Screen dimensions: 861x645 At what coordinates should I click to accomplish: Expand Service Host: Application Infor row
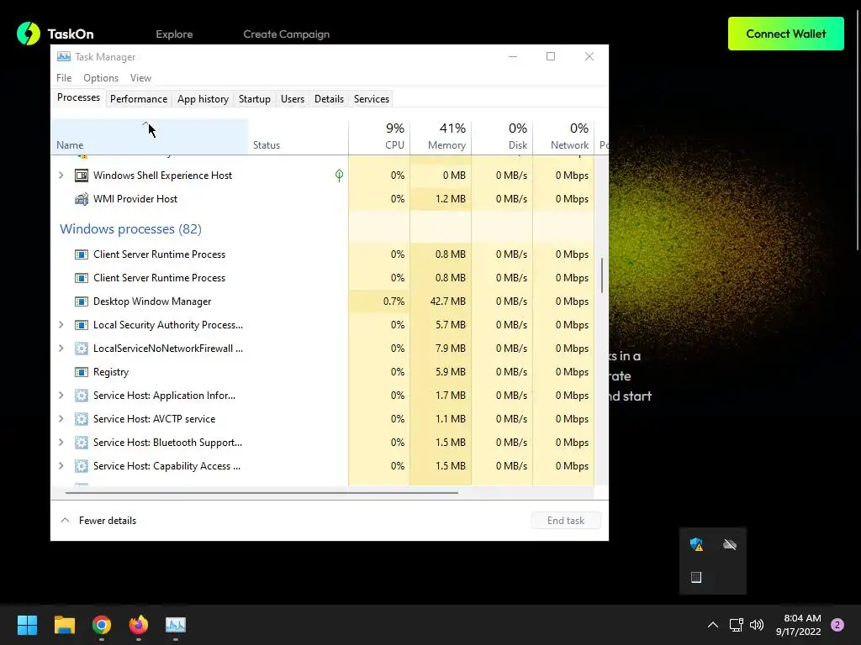[x=61, y=396]
